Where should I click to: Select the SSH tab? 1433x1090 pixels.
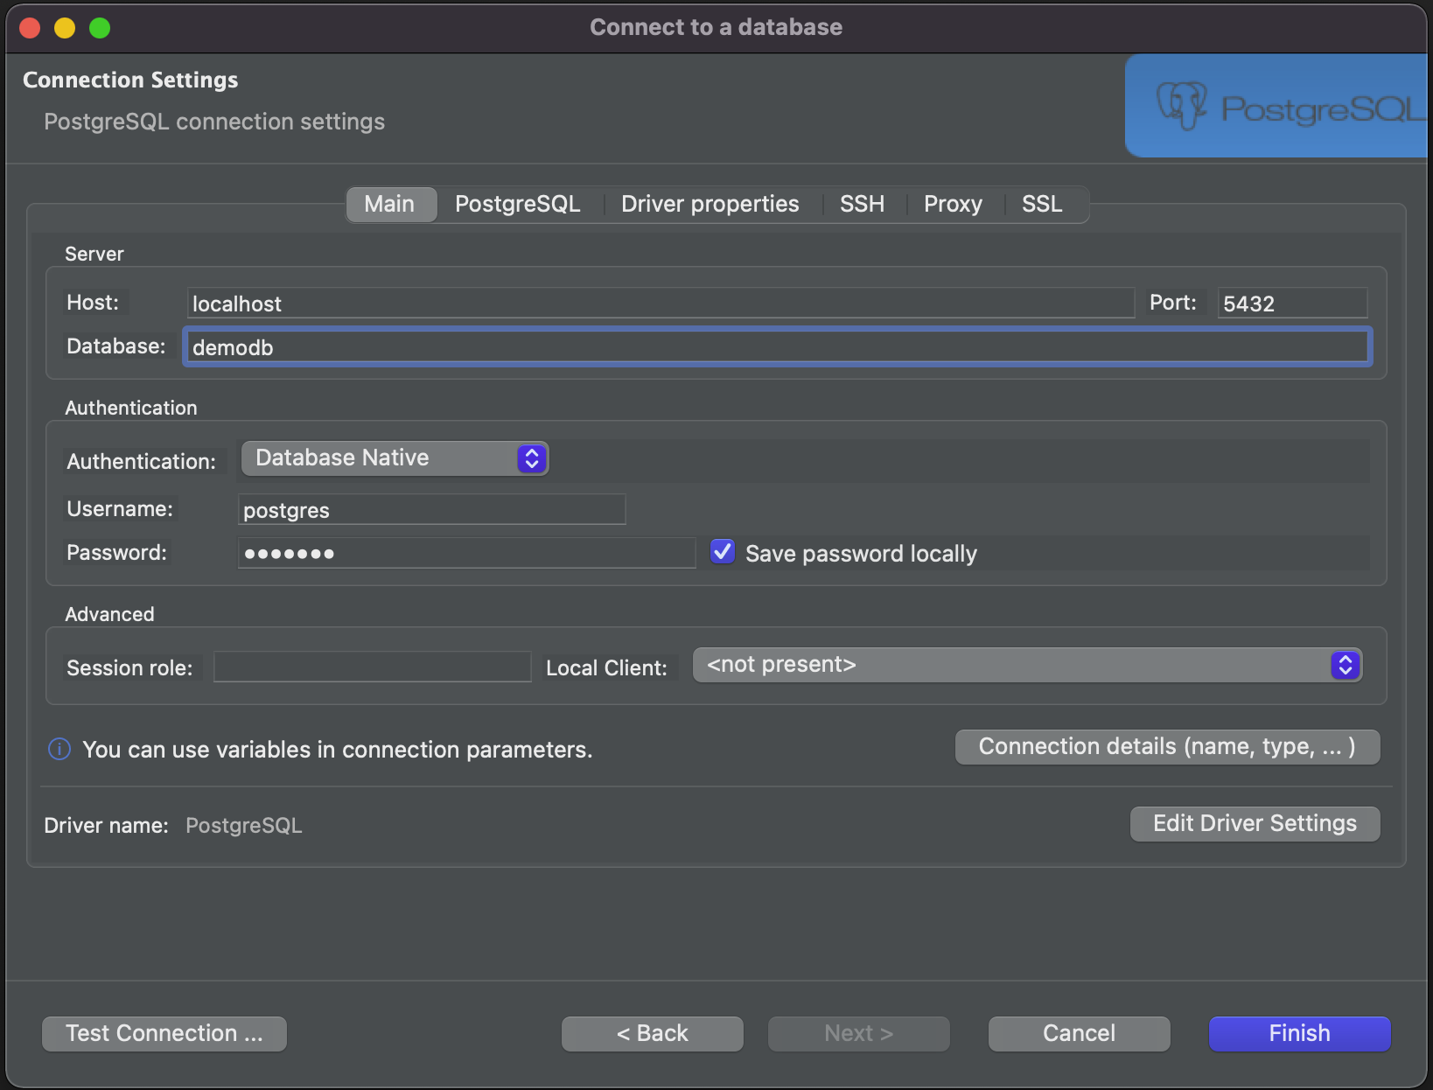click(x=862, y=205)
